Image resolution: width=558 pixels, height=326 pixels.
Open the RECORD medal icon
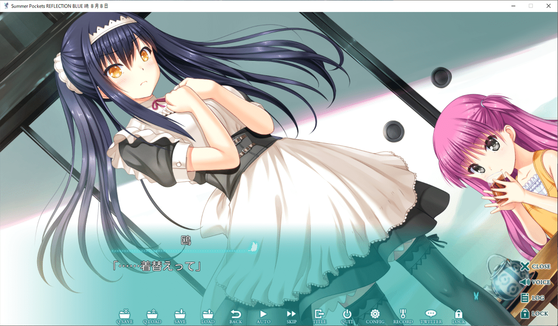(x=403, y=316)
